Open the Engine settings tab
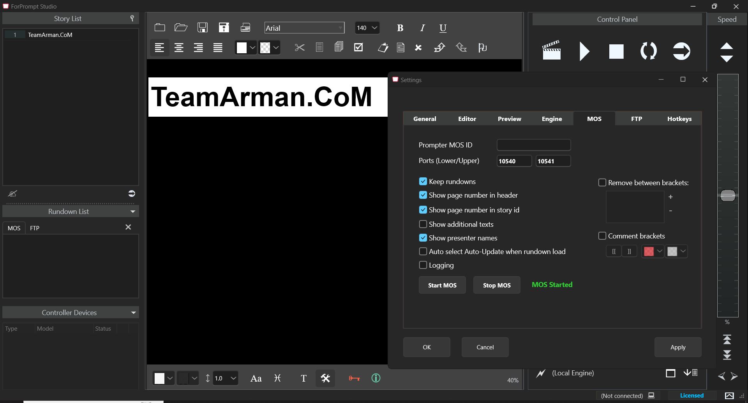 552,119
